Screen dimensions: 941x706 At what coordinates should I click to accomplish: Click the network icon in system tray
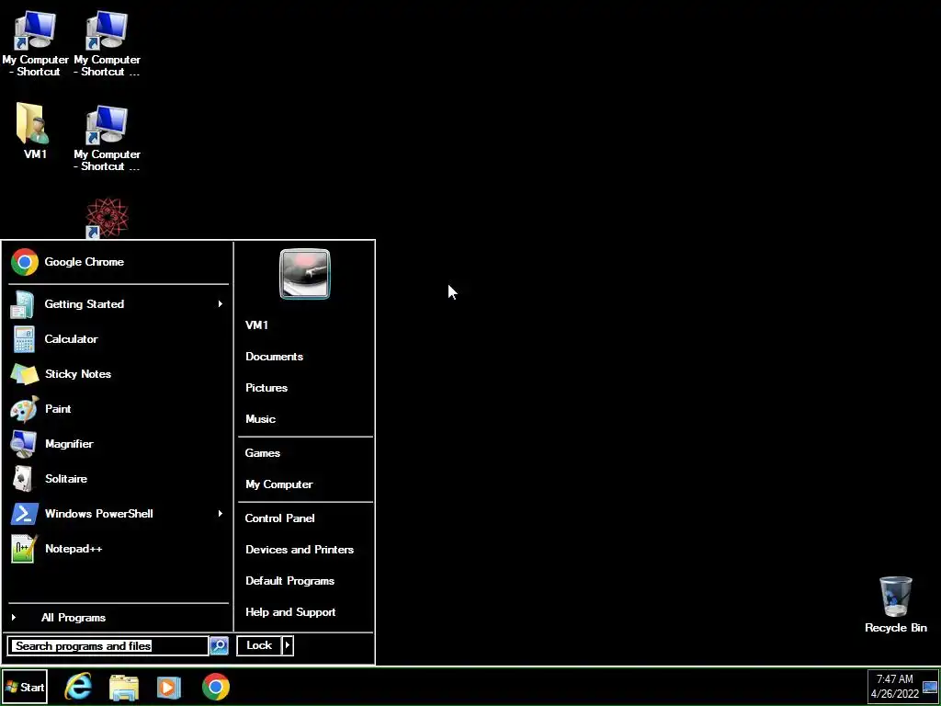pyautogui.click(x=930, y=688)
